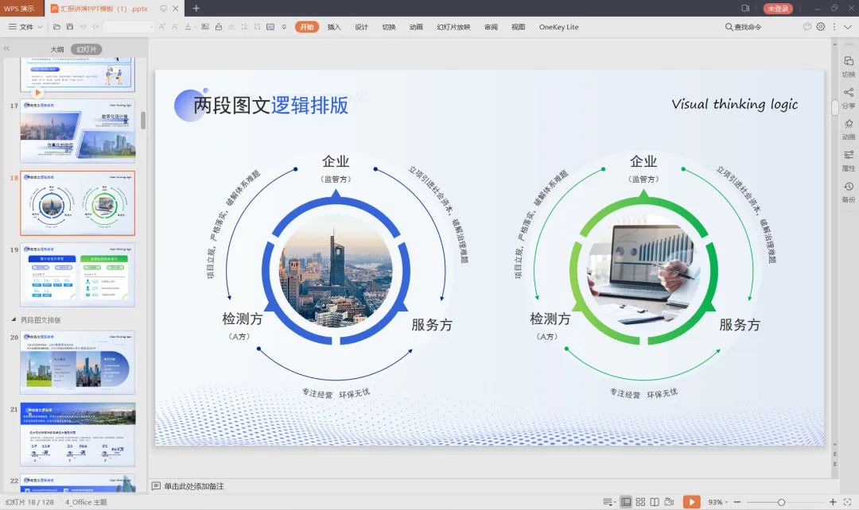Viewport: 859px width, 510px height.
Task: Select slide 19 thumbnail
Action: pyautogui.click(x=78, y=275)
